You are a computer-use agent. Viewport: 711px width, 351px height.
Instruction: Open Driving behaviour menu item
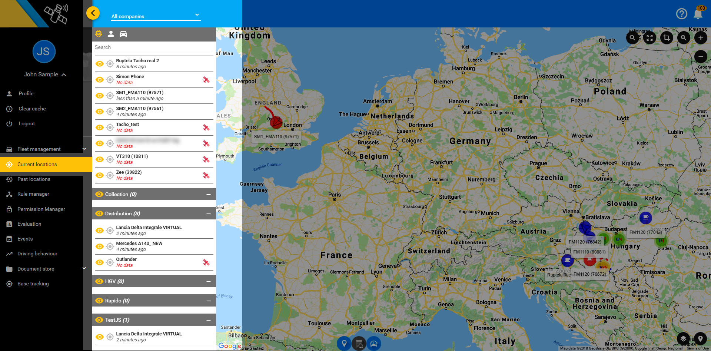[37, 254]
